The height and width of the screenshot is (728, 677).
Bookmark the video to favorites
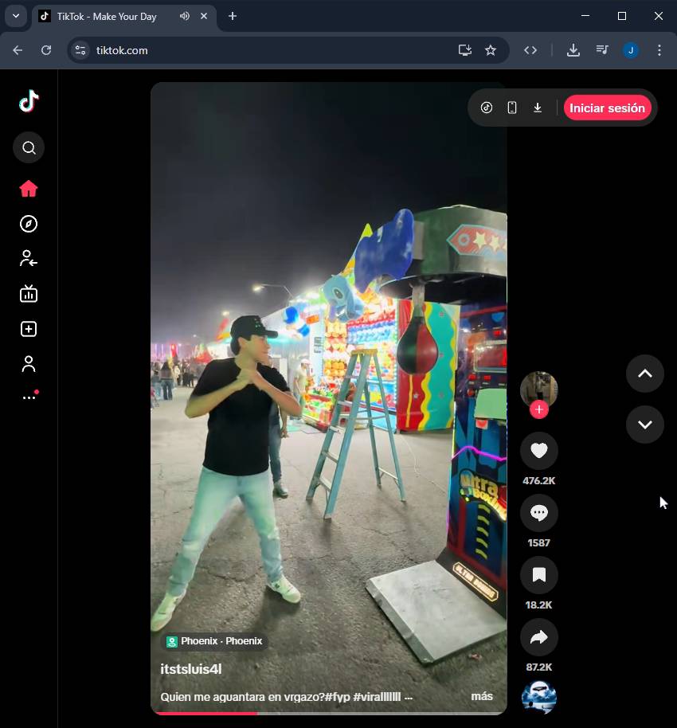tap(538, 575)
